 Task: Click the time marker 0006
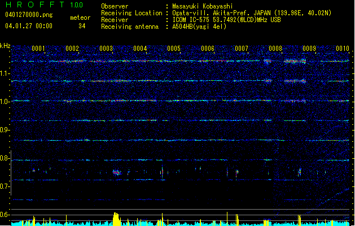point(208,49)
